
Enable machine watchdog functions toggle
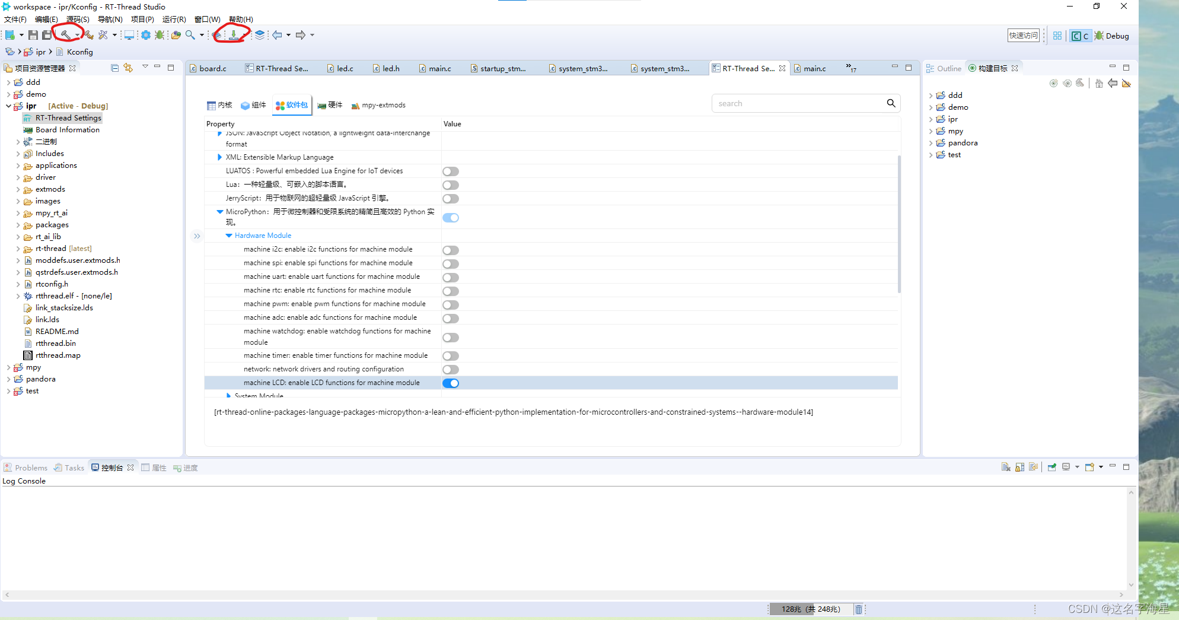point(451,338)
